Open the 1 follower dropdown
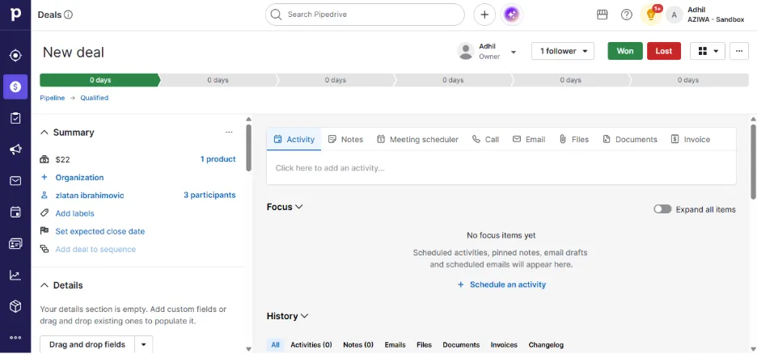The height and width of the screenshot is (354, 757). tap(563, 51)
